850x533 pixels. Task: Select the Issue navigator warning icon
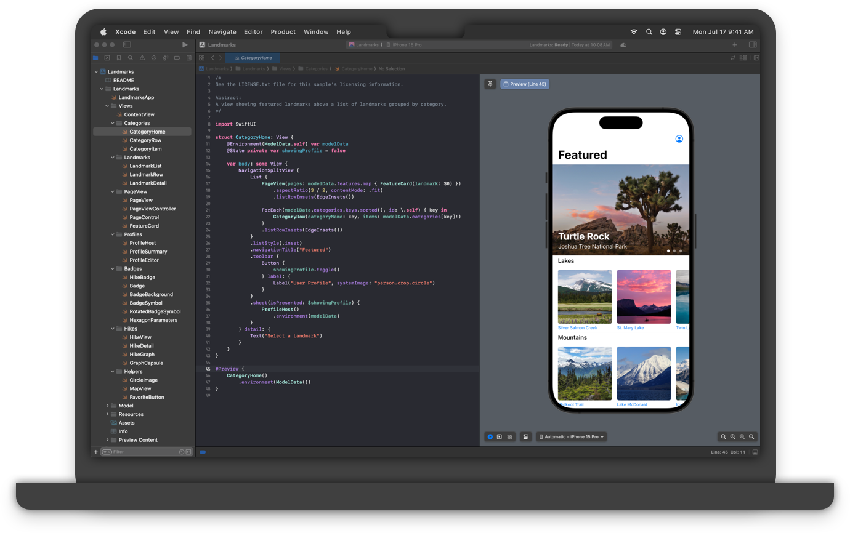pos(142,57)
